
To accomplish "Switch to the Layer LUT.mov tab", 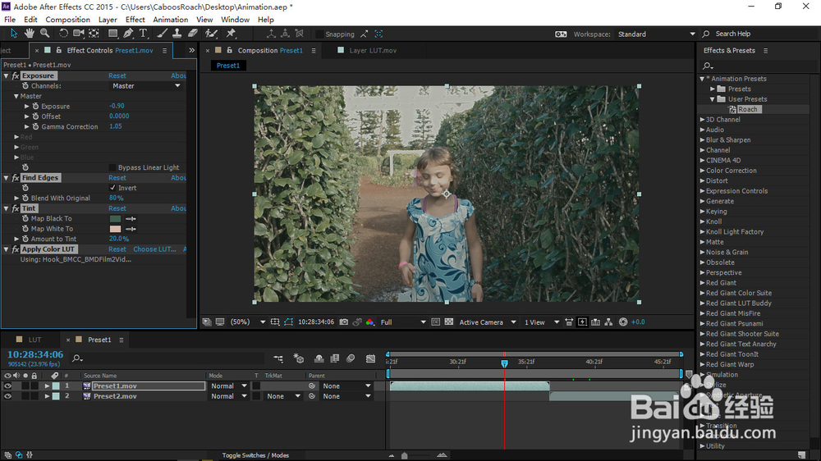I will [x=372, y=50].
